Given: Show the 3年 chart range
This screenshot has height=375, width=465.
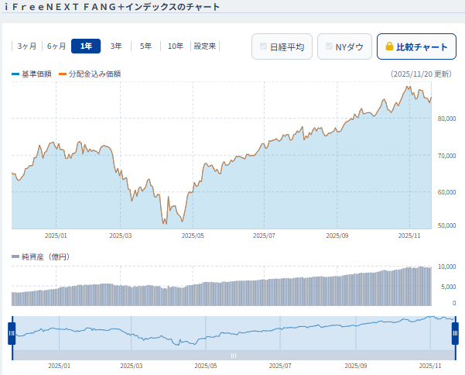Looking at the screenshot, I should point(116,46).
